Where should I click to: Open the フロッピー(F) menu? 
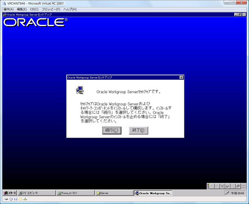pyautogui.click(x=51, y=9)
